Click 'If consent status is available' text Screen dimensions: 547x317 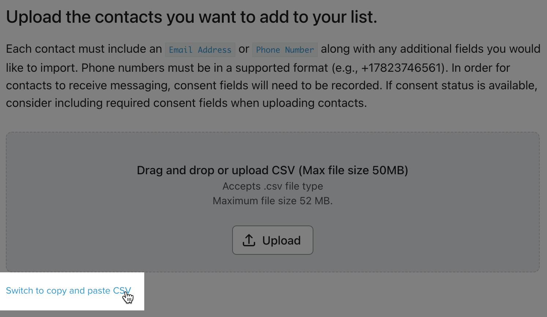[461, 86]
